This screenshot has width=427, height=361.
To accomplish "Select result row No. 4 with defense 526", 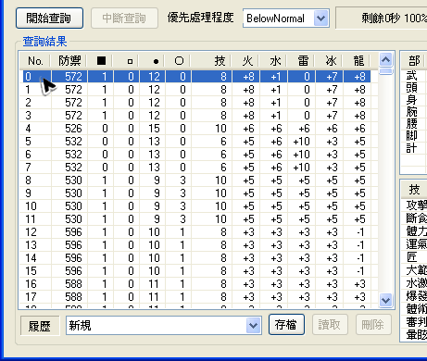I will [x=196, y=129].
